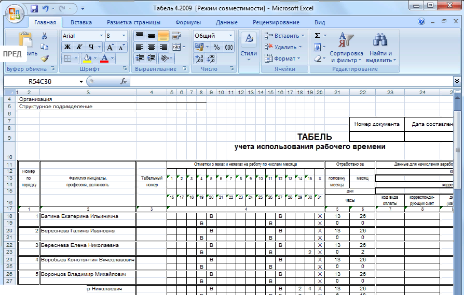
Task: Expand the number format 'Общий' dropdown
Action: click(x=230, y=36)
